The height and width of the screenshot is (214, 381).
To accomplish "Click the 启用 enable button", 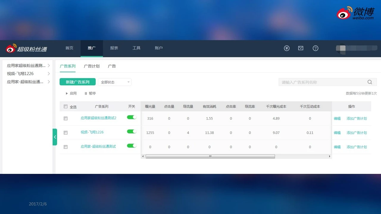I will tap(71, 93).
